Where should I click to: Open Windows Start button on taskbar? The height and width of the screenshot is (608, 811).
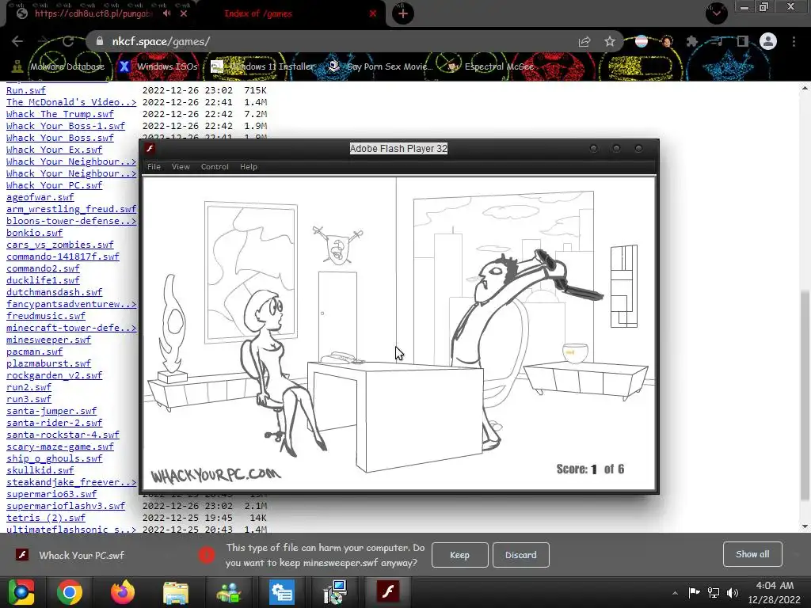[x=21, y=592]
